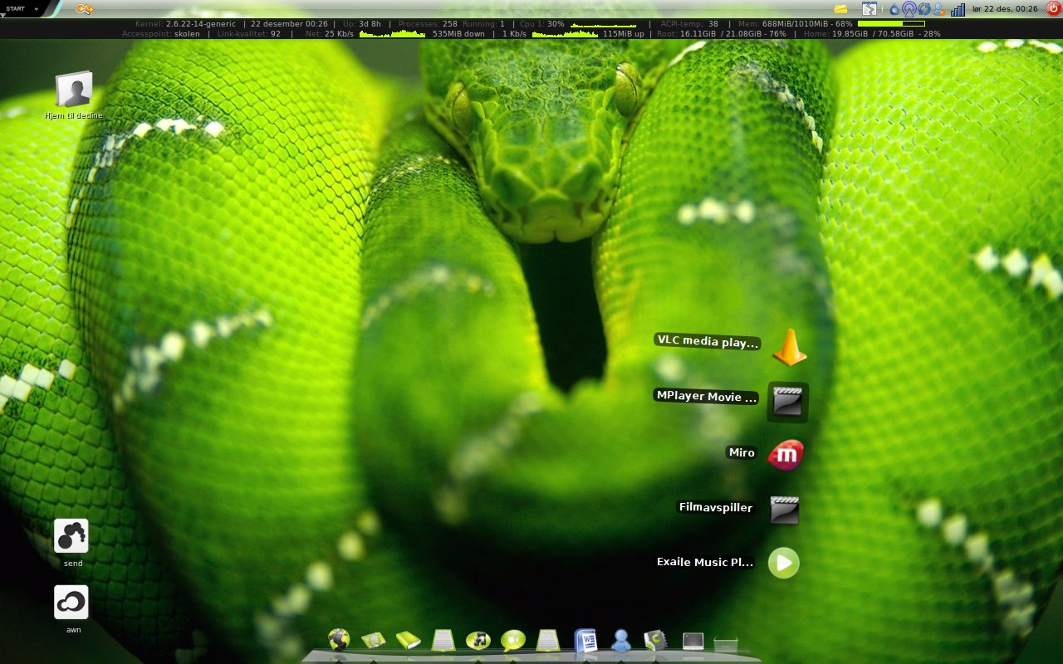Open the wireless broadcast tray icon
The image size is (1063, 664).
(909, 9)
